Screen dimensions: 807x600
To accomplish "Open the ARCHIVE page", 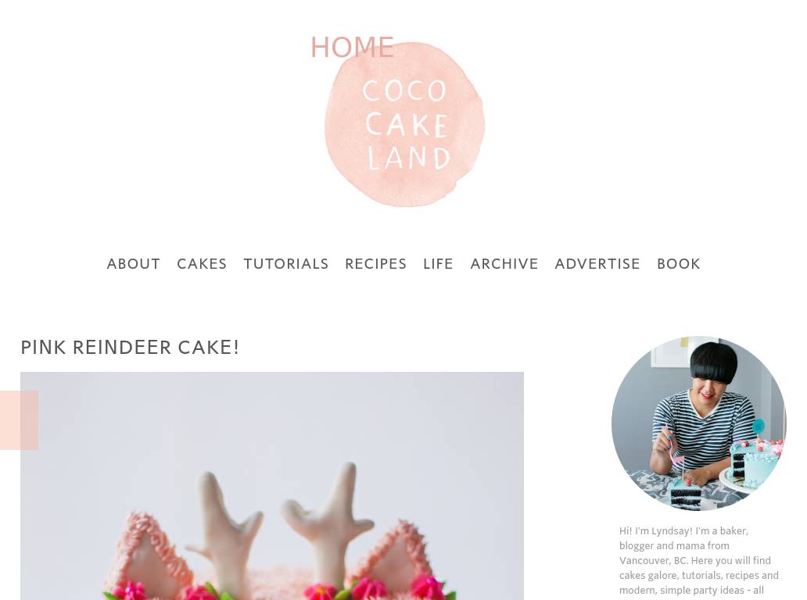I will click(x=504, y=264).
